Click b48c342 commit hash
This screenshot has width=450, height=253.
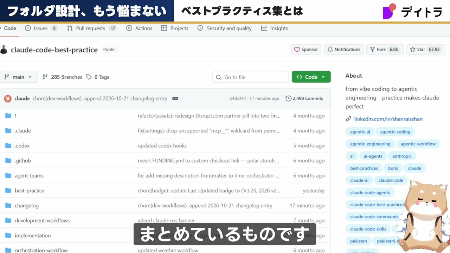(238, 98)
